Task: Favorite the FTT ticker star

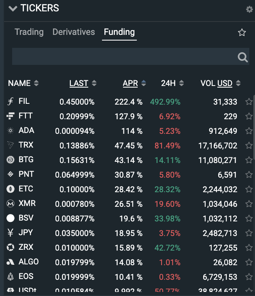Action: coord(249,116)
